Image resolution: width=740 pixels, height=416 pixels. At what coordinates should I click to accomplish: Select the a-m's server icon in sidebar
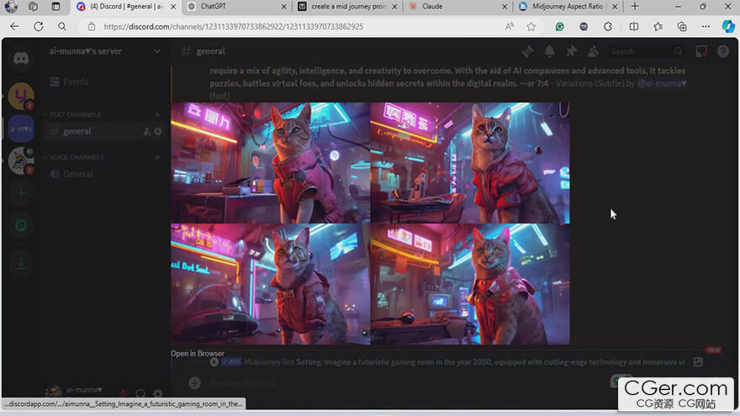coord(21,129)
